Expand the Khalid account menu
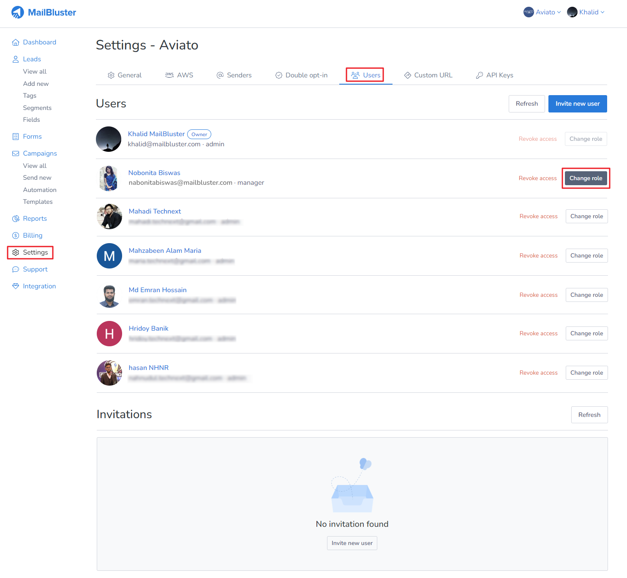Screen dimensions: 627x578 point(586,12)
